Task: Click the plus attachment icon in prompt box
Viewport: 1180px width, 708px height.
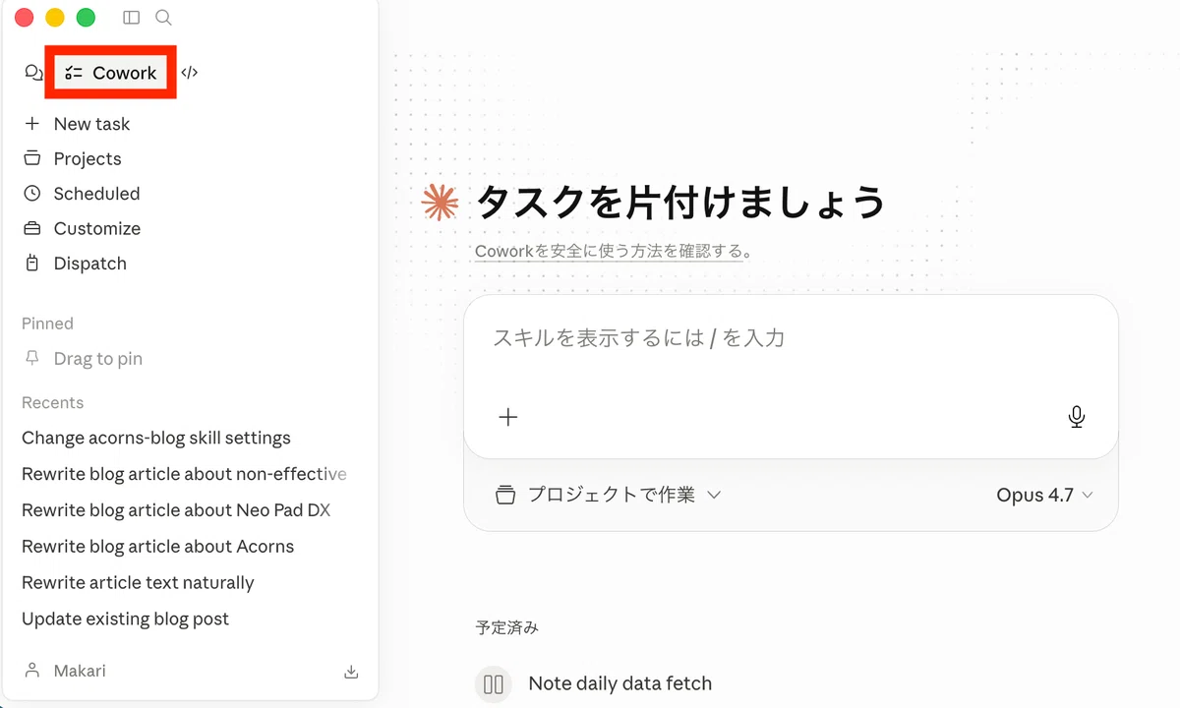Action: 507,417
